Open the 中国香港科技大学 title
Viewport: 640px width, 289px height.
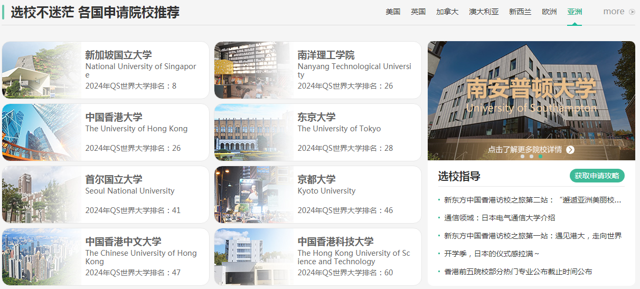click(335, 242)
